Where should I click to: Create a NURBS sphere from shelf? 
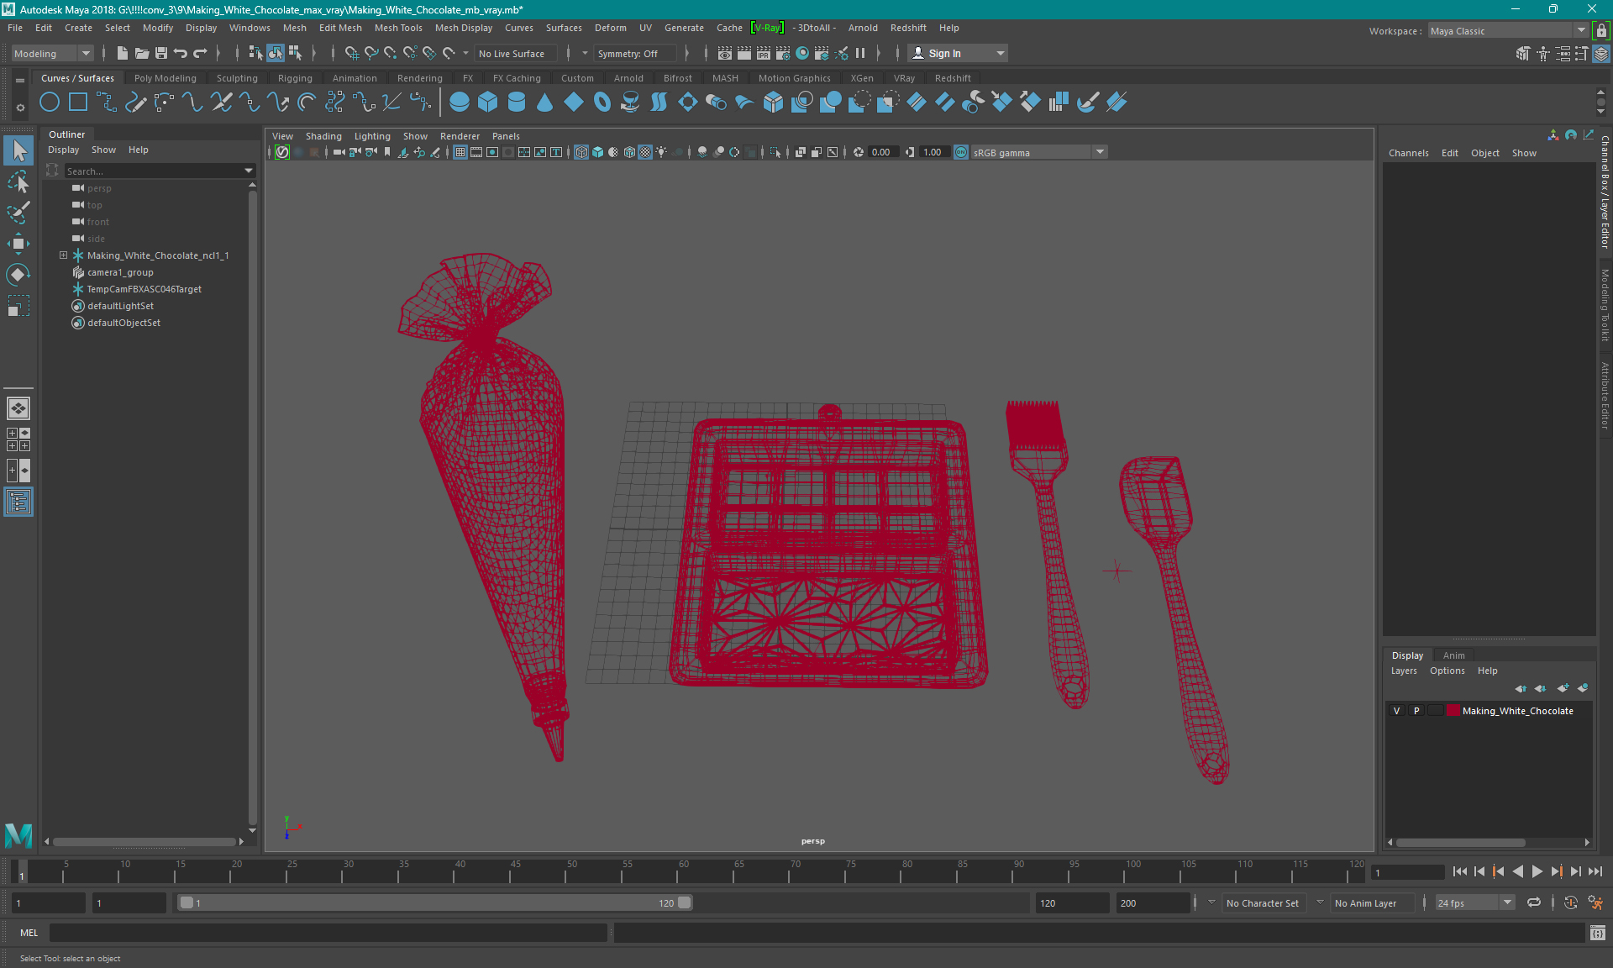[460, 103]
